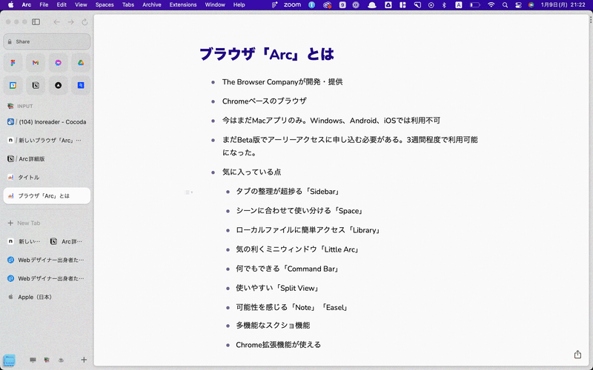Click the bullet 何でもできる「Command Bar」

tap(287, 269)
